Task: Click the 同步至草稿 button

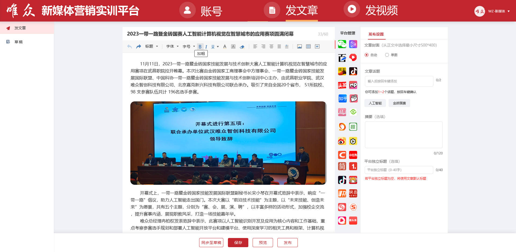Action: [211, 243]
